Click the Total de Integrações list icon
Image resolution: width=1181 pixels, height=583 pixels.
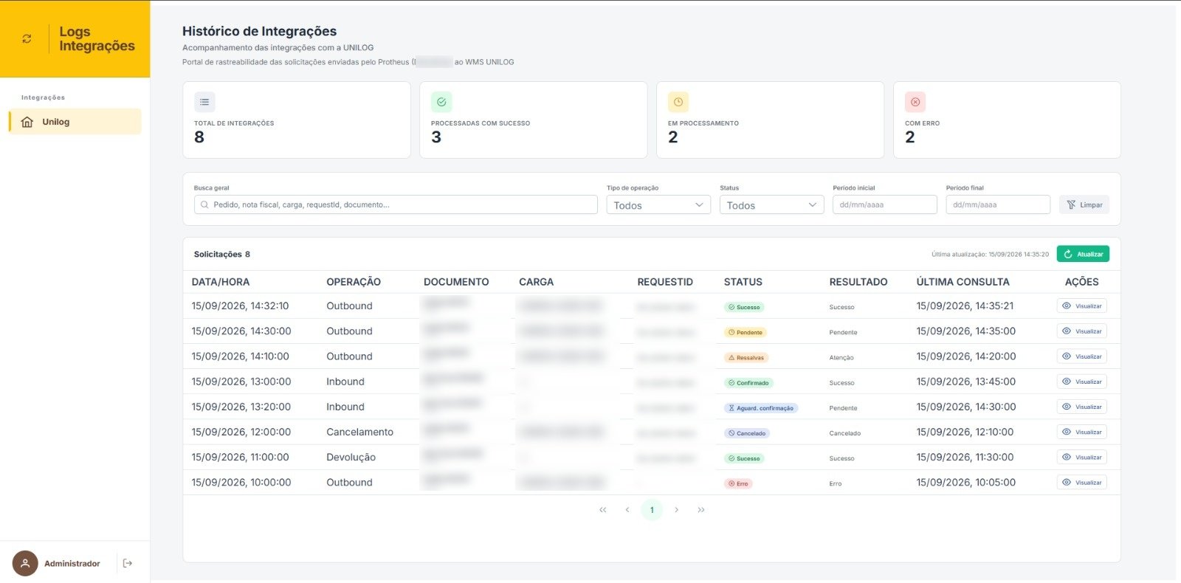point(204,102)
